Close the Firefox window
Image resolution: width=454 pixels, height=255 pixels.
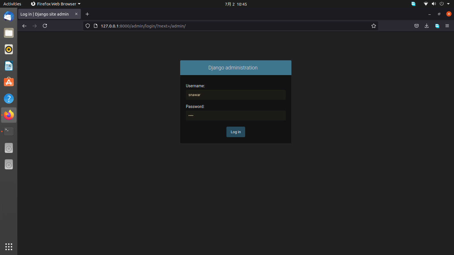click(449, 14)
